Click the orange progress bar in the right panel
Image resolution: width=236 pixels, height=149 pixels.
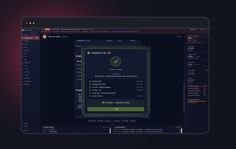[197, 101]
